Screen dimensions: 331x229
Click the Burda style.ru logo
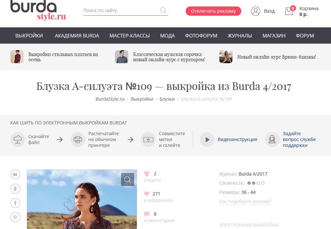(38, 10)
